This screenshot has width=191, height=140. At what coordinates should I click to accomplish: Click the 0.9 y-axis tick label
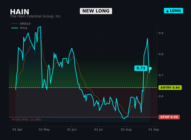[161, 33]
